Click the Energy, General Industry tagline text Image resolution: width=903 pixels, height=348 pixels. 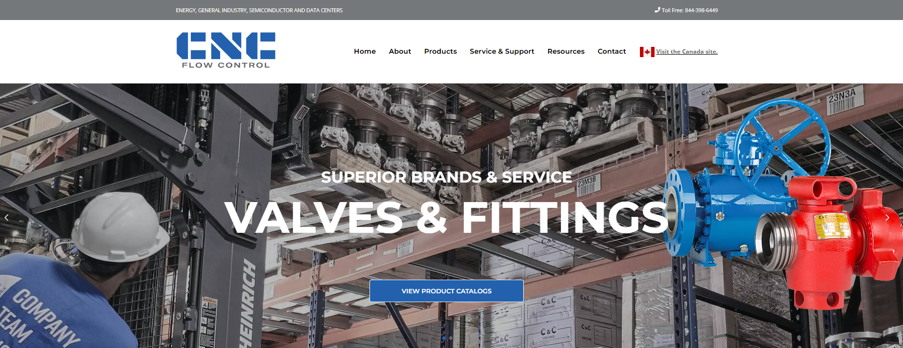[x=259, y=10]
